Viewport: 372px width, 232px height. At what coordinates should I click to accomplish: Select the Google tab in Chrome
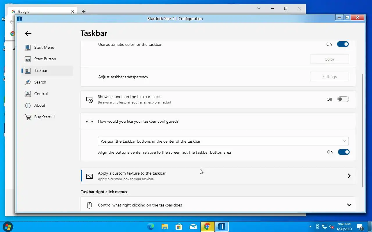point(42,12)
